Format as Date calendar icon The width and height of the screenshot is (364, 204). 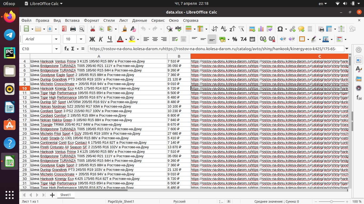[252, 39]
